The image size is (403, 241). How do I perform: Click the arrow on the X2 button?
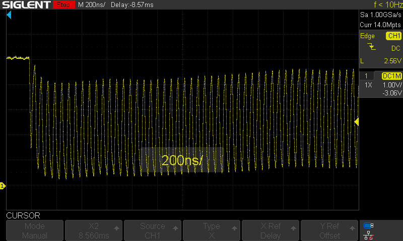116,228
